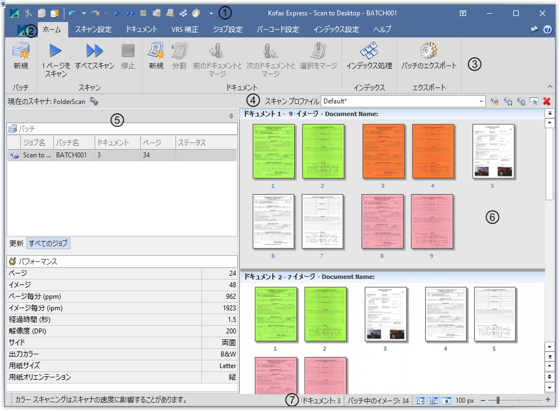
Task: Click the red X delete profile icon
Action: coord(546,101)
